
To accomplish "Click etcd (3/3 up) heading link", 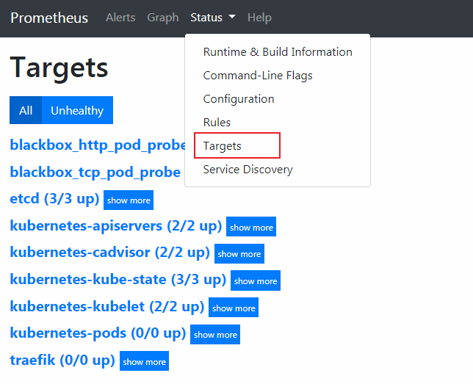I will click(x=54, y=199).
